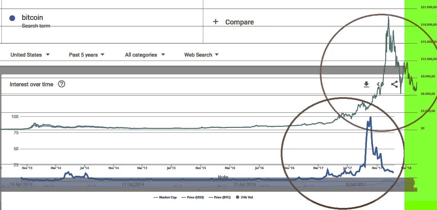This screenshot has width=437, height=210.
Task: Toggle the Price (USD) legend series
Action: (192, 197)
